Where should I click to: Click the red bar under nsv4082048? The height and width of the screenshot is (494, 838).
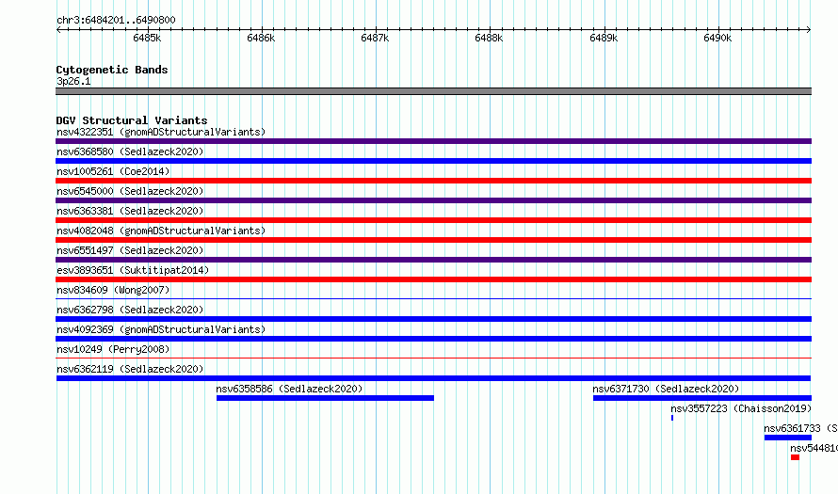click(x=433, y=240)
